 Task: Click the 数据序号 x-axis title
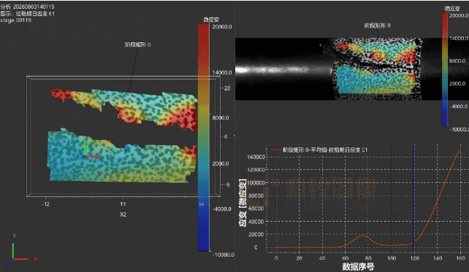[x=358, y=266]
